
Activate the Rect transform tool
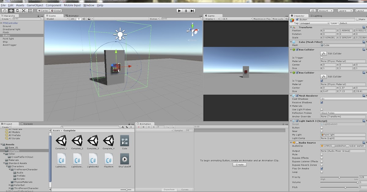(30, 11)
